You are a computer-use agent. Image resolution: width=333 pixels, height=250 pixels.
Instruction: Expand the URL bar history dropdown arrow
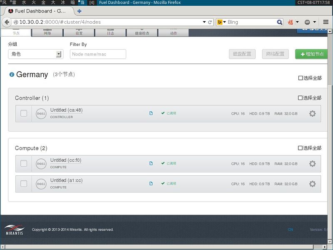coord(204,22)
